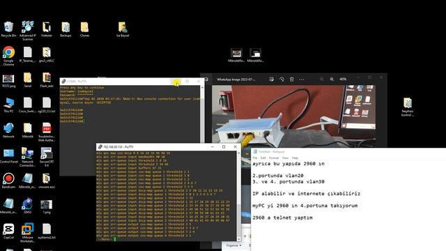Launch Advanced IP Scanner from the desktop
This screenshot has height=251, width=446.
tap(28, 31)
